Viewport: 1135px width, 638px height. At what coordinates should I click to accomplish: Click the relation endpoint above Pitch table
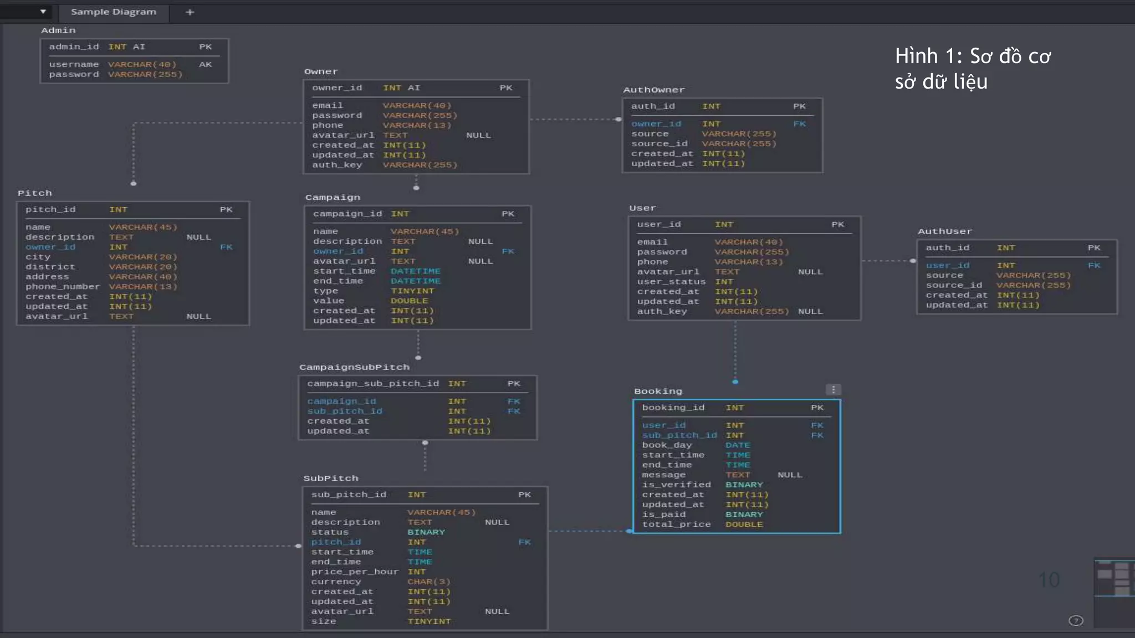click(134, 183)
